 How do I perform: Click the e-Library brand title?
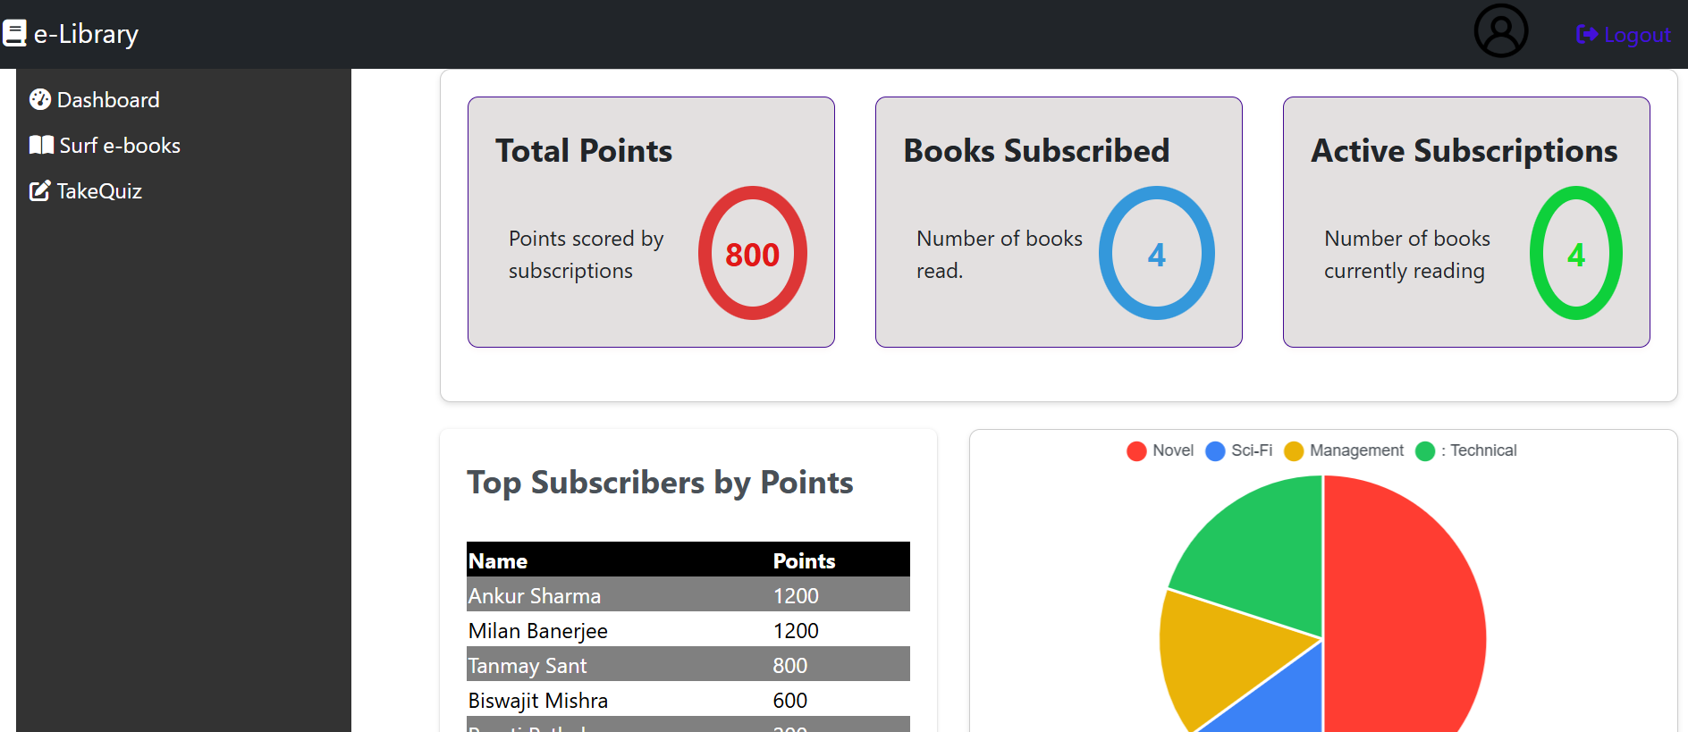(x=86, y=34)
